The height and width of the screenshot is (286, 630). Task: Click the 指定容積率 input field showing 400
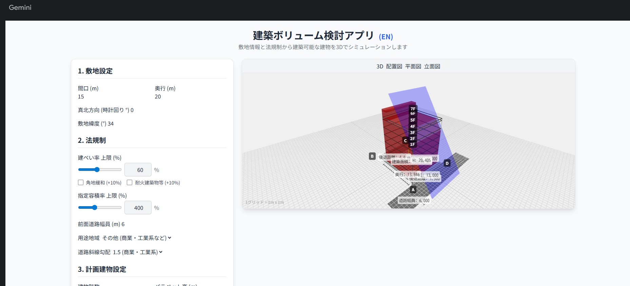point(138,208)
